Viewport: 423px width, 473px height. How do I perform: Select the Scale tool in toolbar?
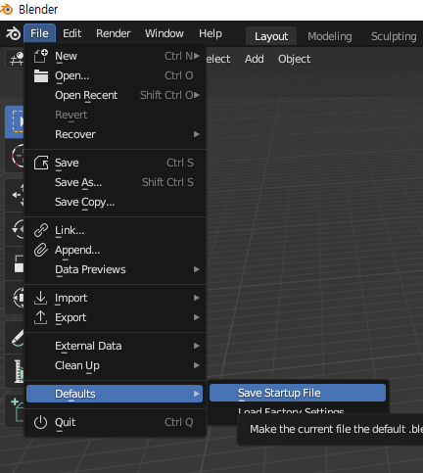15,263
